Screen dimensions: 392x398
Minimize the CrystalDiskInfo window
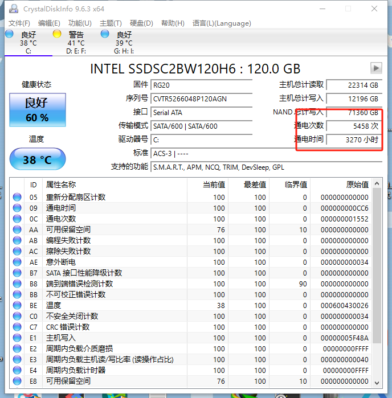pyautogui.click(x=322, y=9)
